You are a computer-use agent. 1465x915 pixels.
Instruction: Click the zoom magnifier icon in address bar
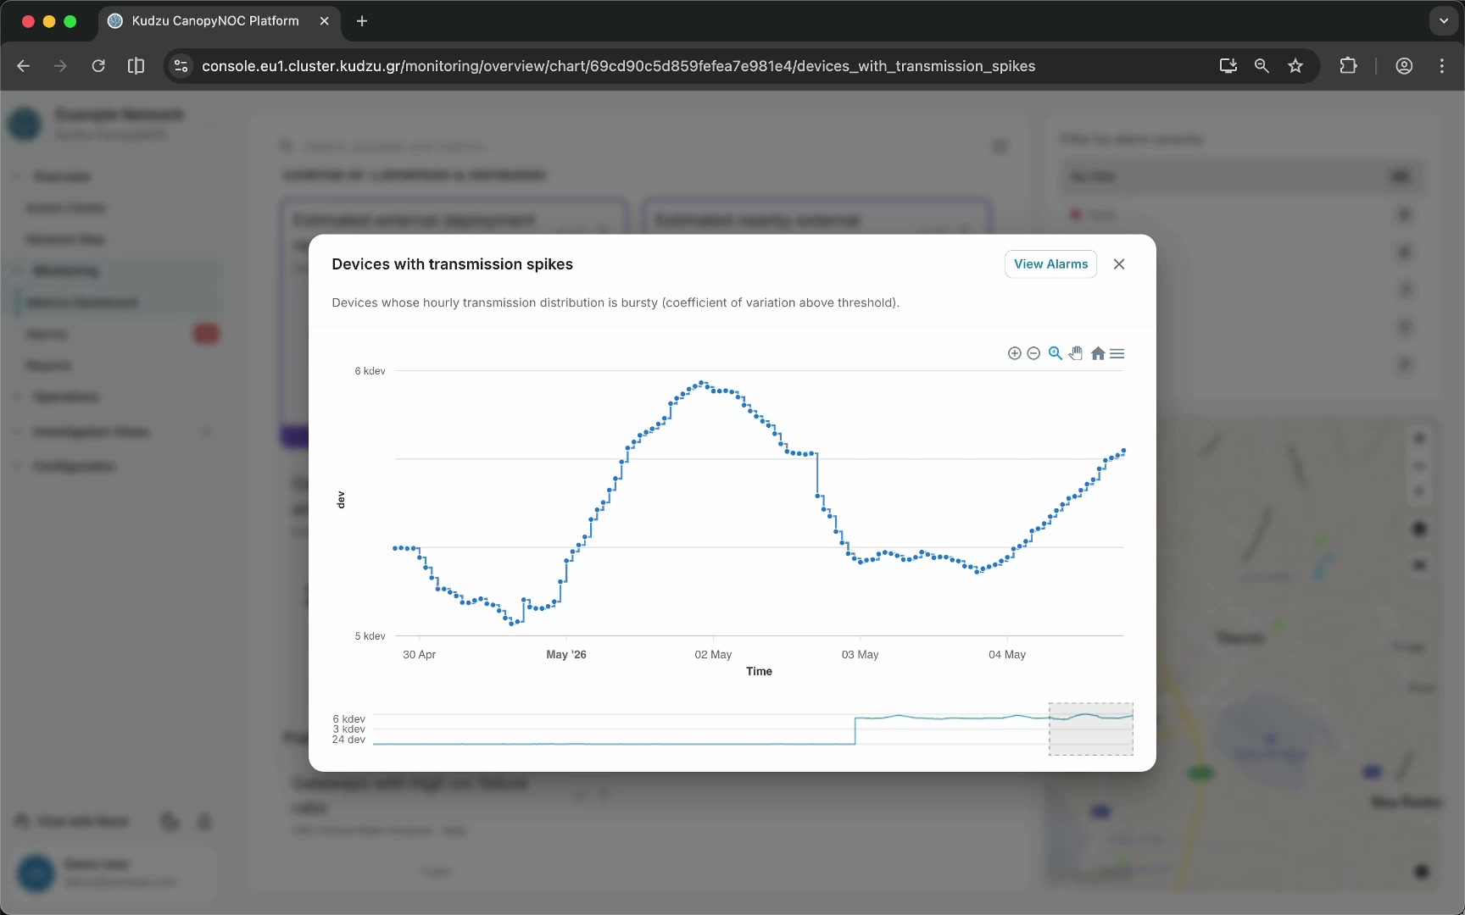coord(1262,66)
